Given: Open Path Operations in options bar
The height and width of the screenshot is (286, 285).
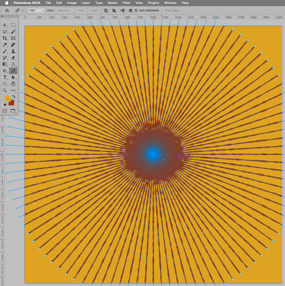Looking at the screenshot, I should click(106, 10).
